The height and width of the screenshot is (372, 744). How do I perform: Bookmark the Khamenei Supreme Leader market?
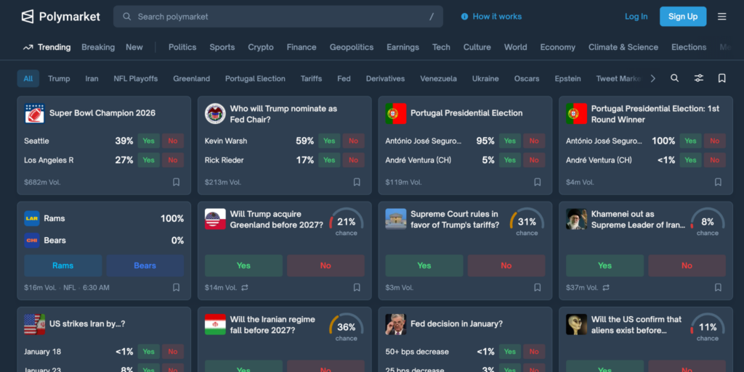(718, 288)
